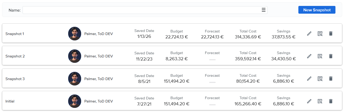Click the edit pencil icon for Snapshot 1
Screen dimensions: 344x112
[x=309, y=33]
